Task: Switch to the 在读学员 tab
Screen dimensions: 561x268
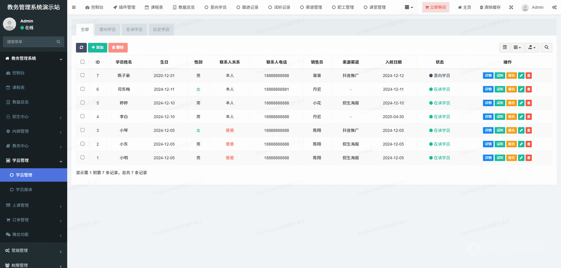Action: pyautogui.click(x=134, y=29)
